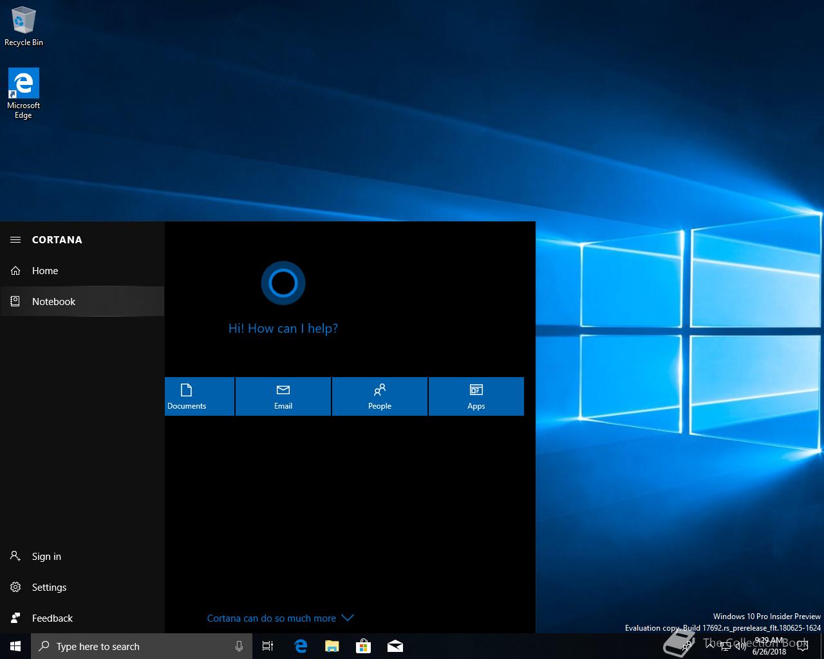Click the Feedback icon in sidebar
Image resolution: width=824 pixels, height=659 pixels.
[x=15, y=618]
